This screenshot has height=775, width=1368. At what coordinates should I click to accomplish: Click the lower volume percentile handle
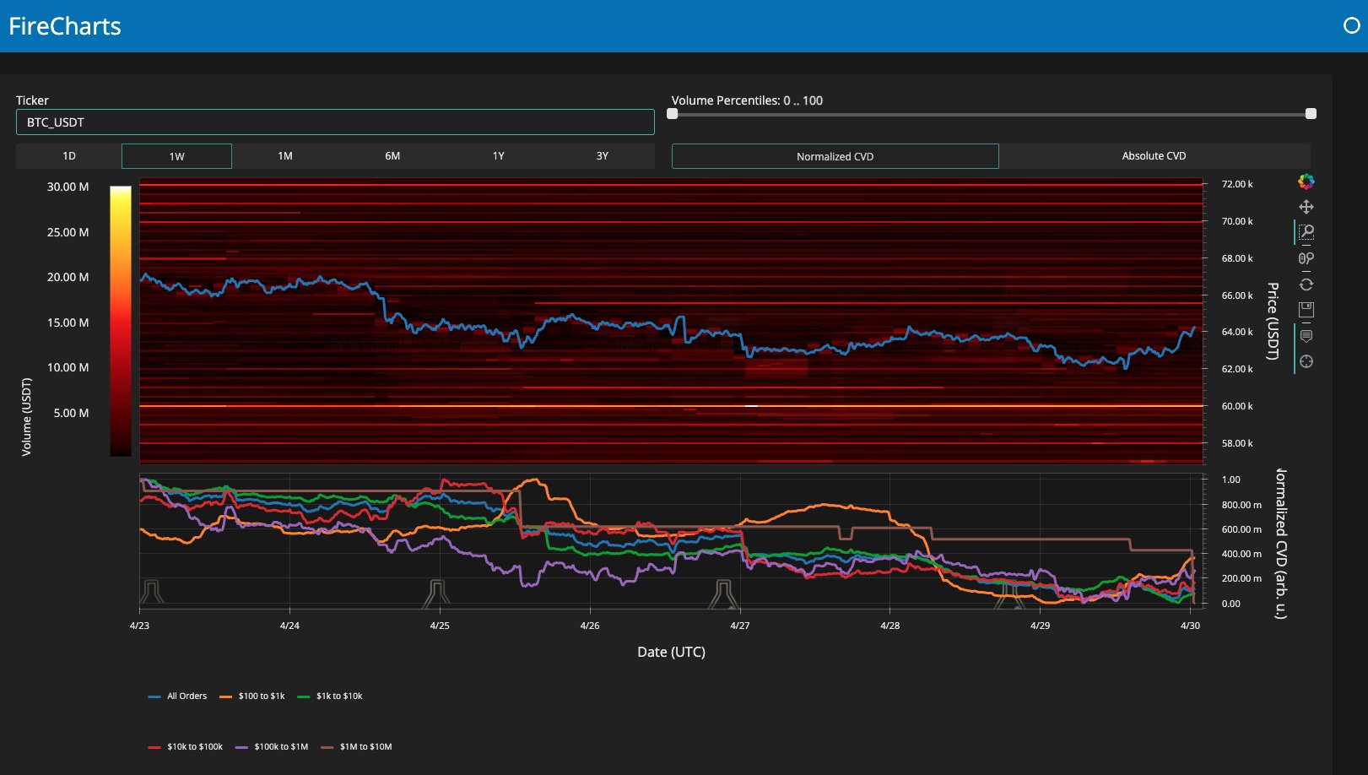click(673, 114)
